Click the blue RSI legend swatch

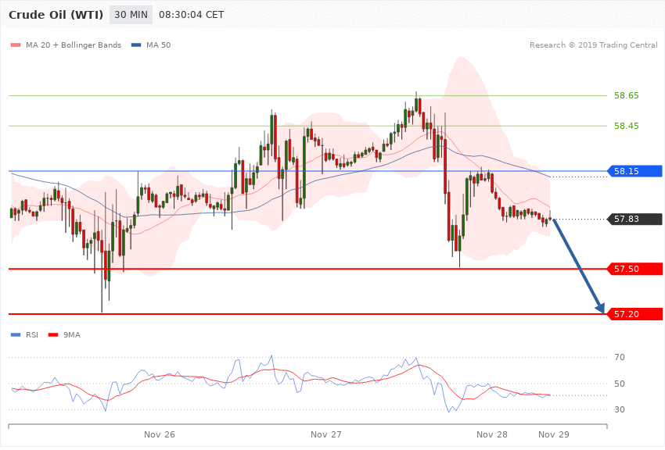coord(16,335)
